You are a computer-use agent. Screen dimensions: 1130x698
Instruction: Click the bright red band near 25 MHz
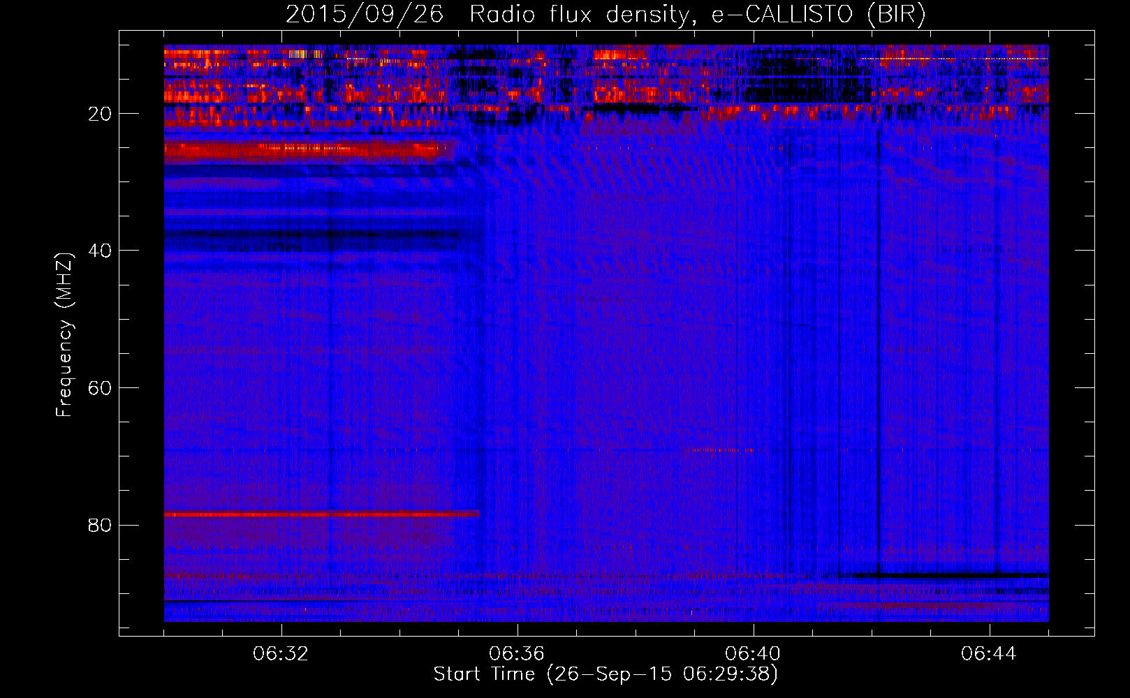coord(309,149)
